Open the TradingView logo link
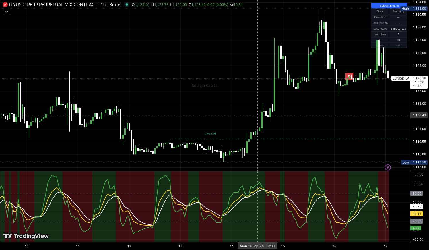Screen dimensions: 429x250 [x=26, y=236]
